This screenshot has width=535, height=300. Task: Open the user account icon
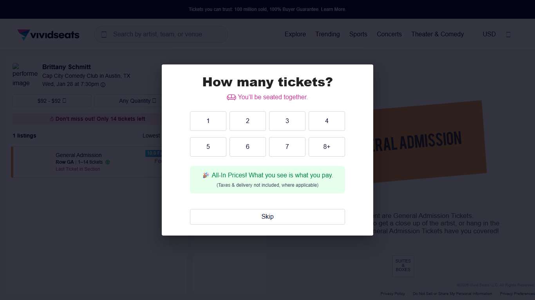[508, 34]
